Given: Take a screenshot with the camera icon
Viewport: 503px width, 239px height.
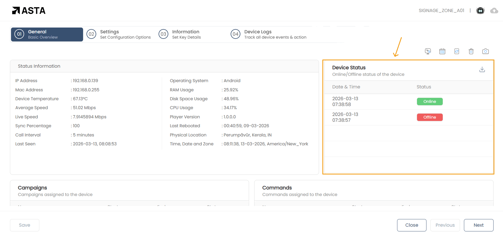Looking at the screenshot, I should tap(485, 51).
